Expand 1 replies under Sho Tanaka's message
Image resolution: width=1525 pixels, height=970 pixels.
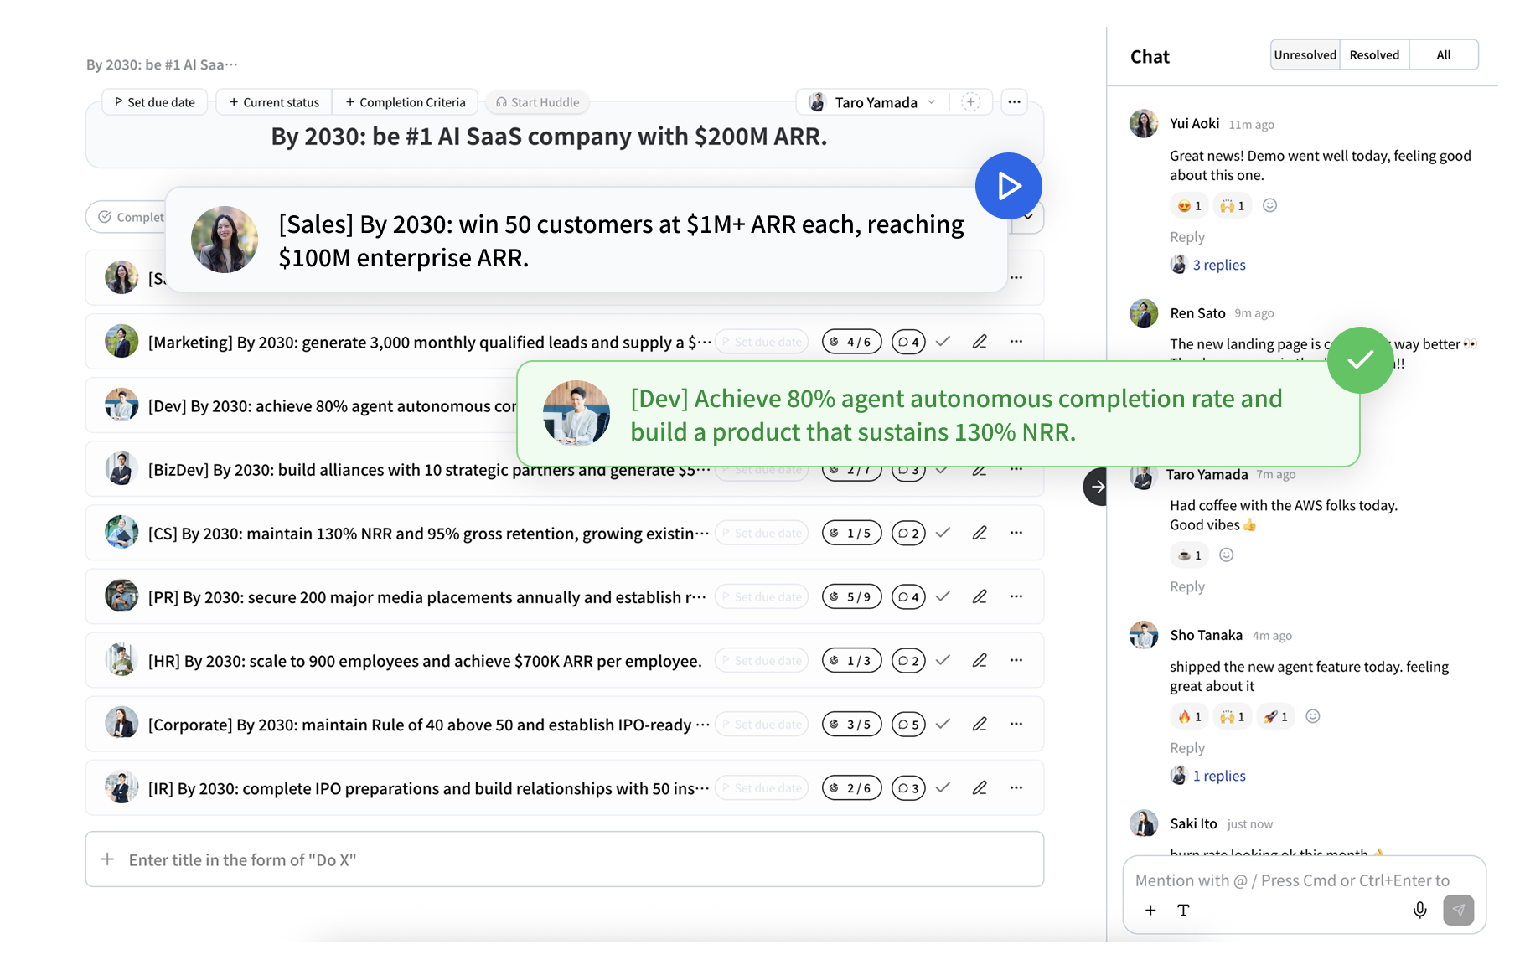coord(1218,776)
